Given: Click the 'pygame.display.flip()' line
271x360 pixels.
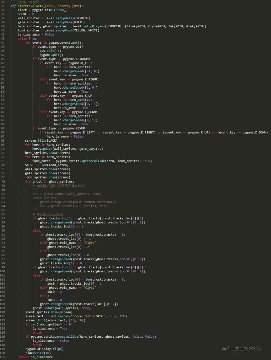Looking at the screenshot, I should click(44, 349).
